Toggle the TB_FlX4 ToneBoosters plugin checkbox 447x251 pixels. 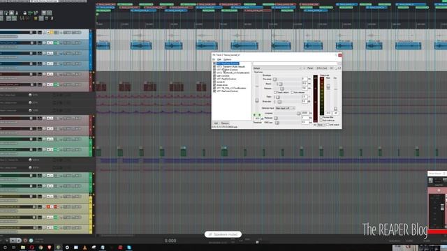click(214, 88)
